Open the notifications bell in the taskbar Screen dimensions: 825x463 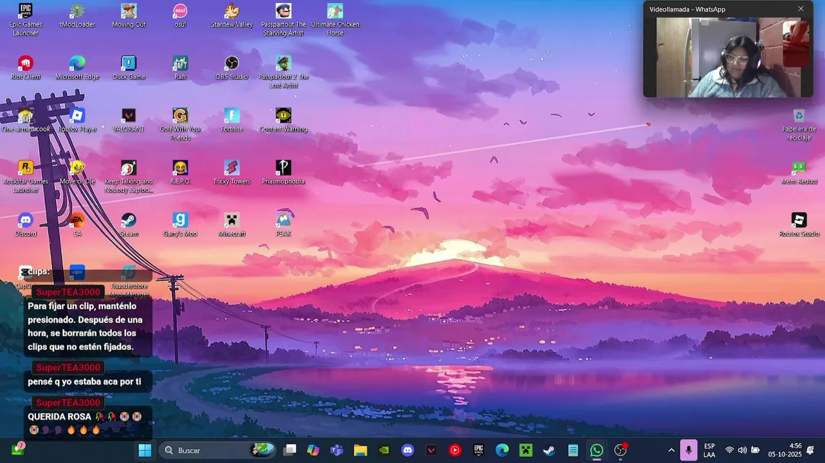pyautogui.click(x=810, y=450)
